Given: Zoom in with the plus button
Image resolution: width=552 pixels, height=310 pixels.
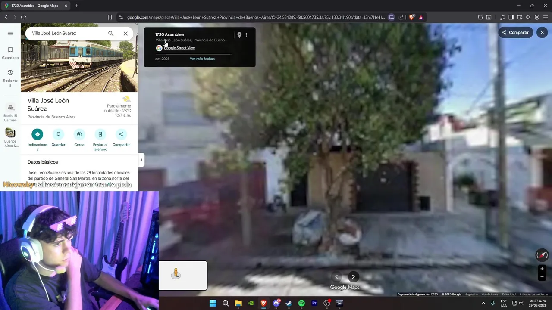Looking at the screenshot, I should [x=542, y=269].
